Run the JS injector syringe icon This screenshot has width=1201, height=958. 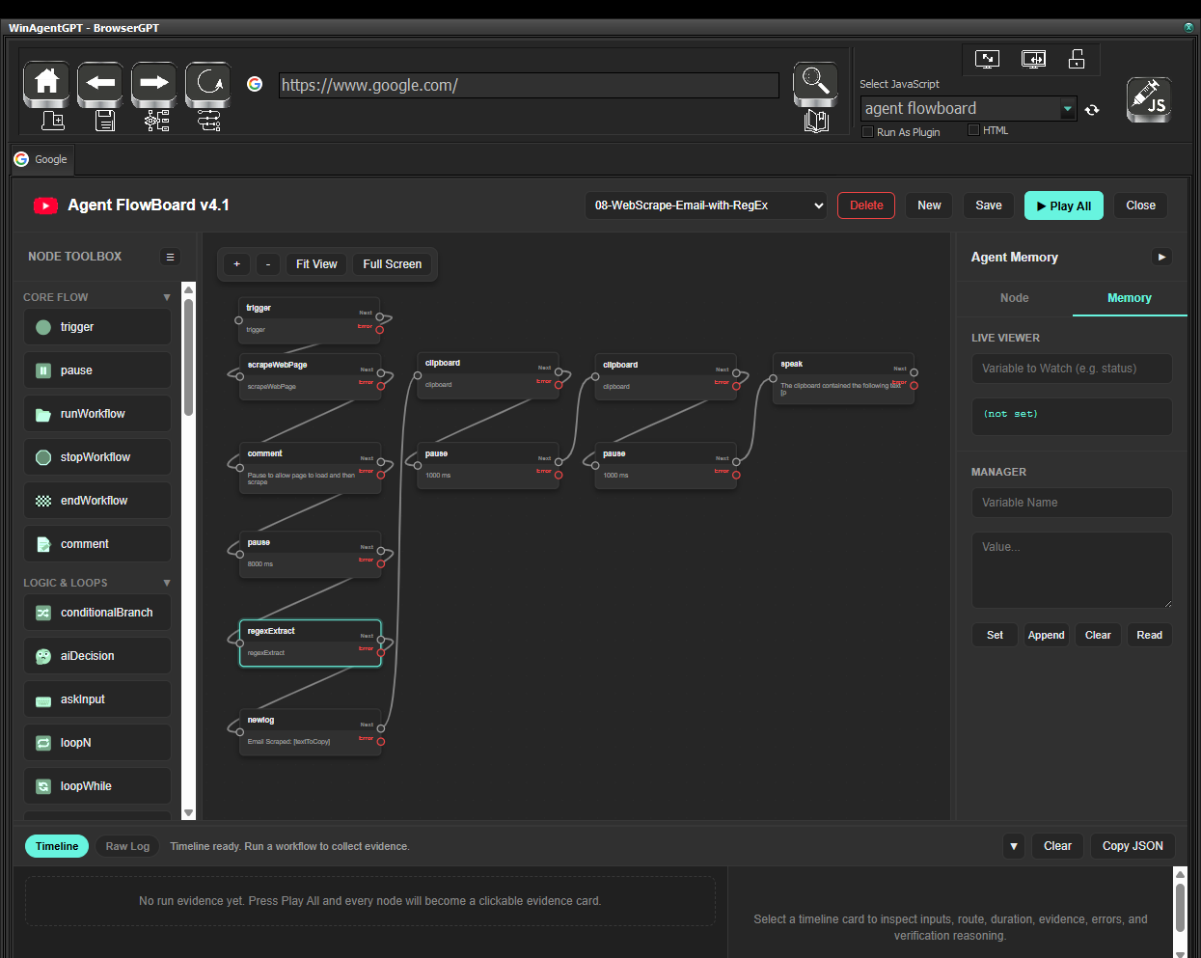tap(1149, 99)
